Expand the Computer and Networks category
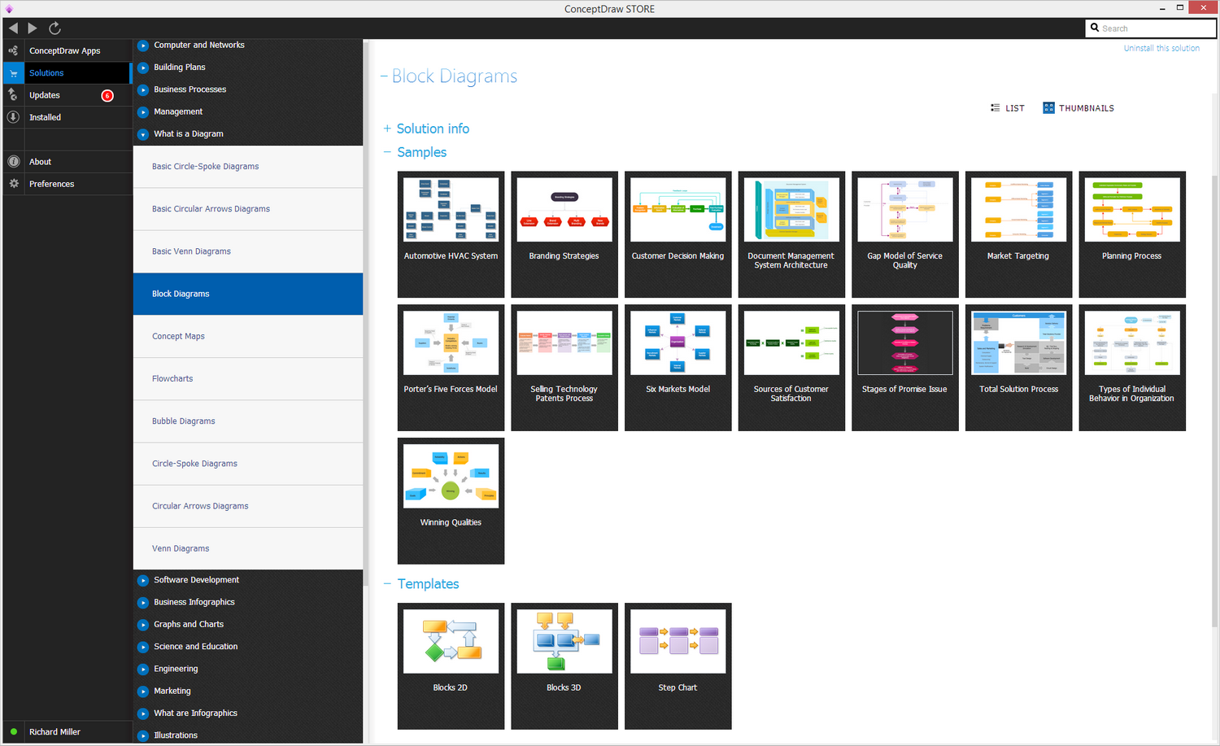Screen dimensions: 1220x746 click(143, 46)
